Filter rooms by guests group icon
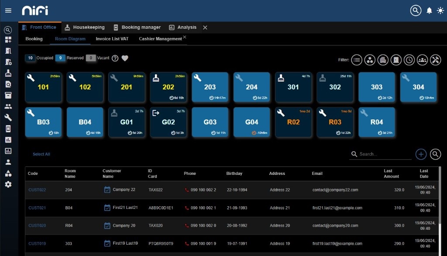 422,60
